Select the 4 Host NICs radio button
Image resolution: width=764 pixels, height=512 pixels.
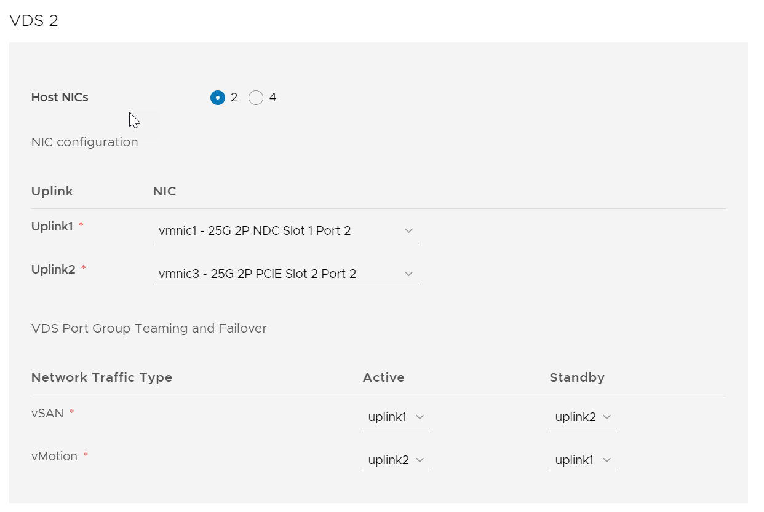[255, 97]
